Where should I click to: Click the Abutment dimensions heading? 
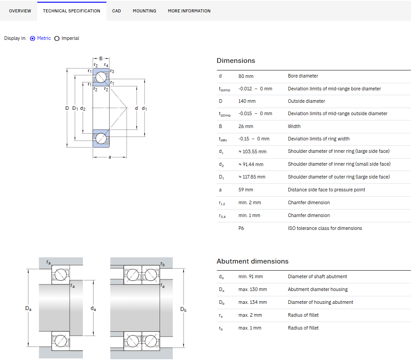(x=252, y=261)
